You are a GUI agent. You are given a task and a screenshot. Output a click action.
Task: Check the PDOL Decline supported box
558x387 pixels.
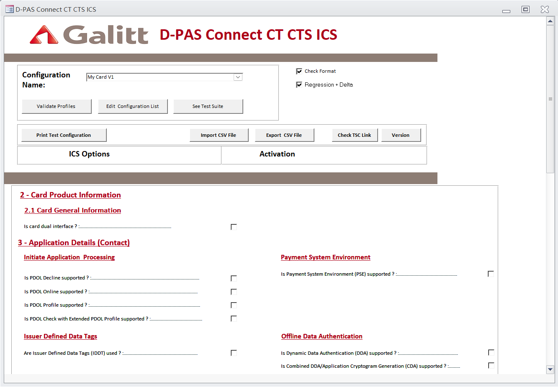coord(234,278)
